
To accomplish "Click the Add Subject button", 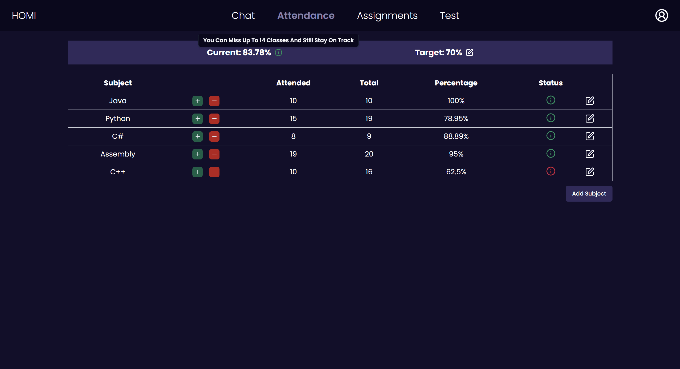I will [x=589, y=194].
